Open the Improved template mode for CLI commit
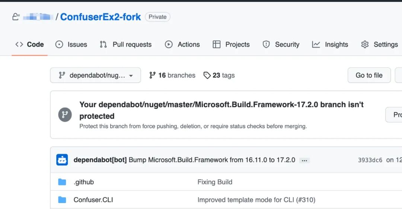The width and height of the screenshot is (402, 209). (x=256, y=200)
